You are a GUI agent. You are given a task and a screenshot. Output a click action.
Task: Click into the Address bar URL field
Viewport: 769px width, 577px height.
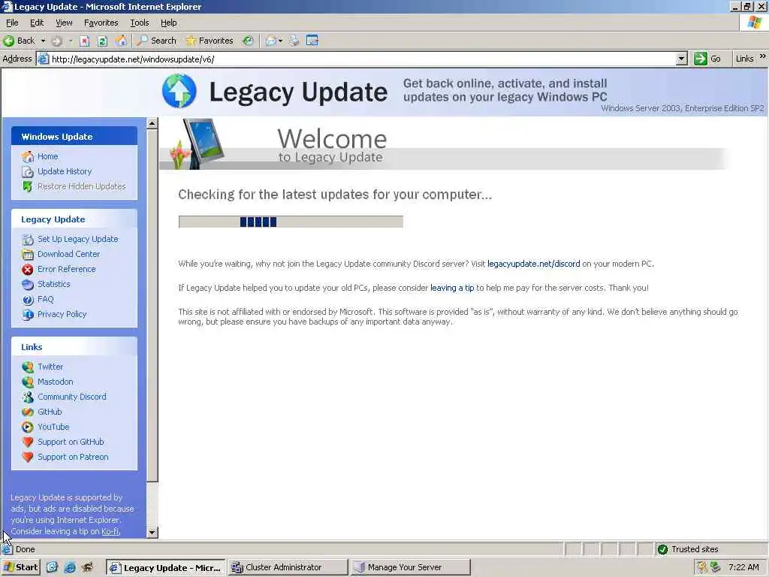(363, 59)
